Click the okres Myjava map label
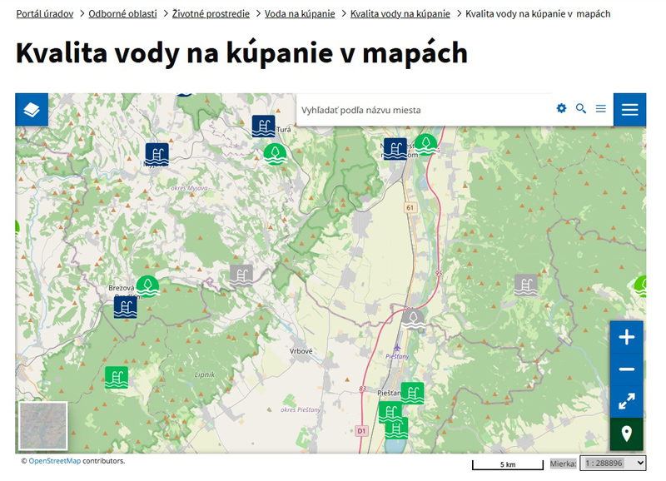 [x=189, y=187]
